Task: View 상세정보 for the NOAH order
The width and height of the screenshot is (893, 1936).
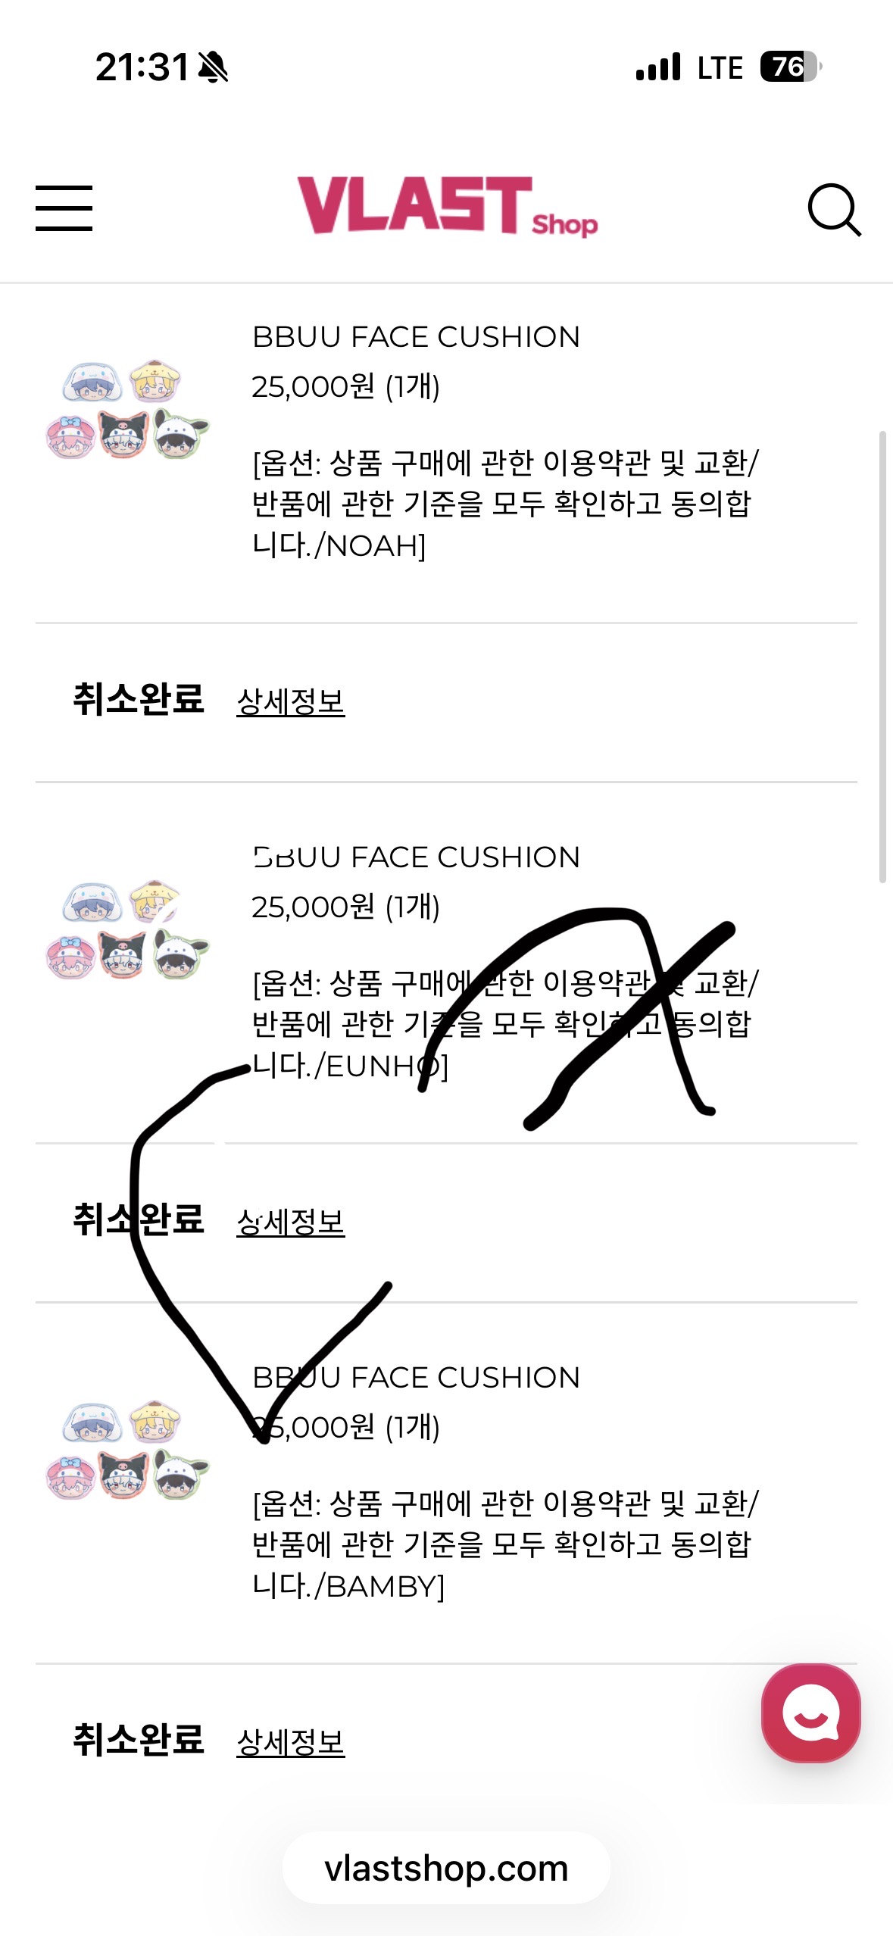Action: pyautogui.click(x=290, y=701)
